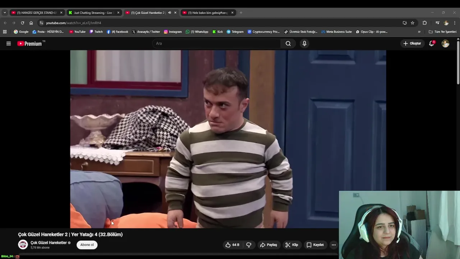Open Tüm Yer İşaretleri bookmarks folder
The width and height of the screenshot is (460, 259).
coord(442,32)
